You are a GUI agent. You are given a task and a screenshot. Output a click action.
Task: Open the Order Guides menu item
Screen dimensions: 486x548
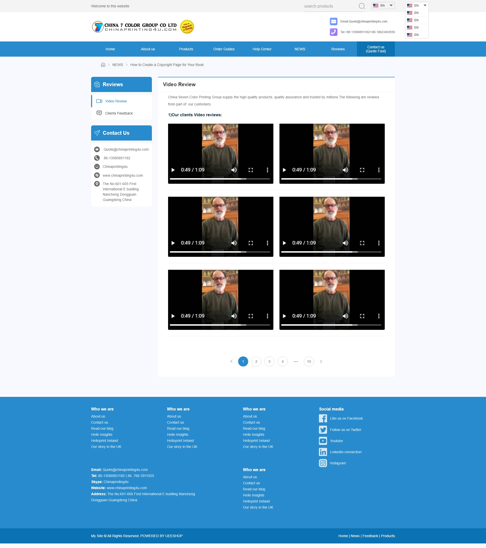(224, 49)
